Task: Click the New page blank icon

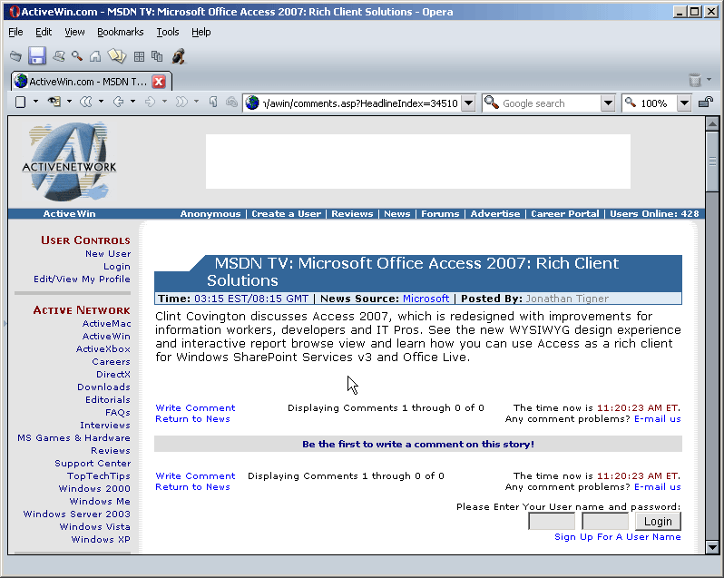Action: pyautogui.click(x=20, y=102)
